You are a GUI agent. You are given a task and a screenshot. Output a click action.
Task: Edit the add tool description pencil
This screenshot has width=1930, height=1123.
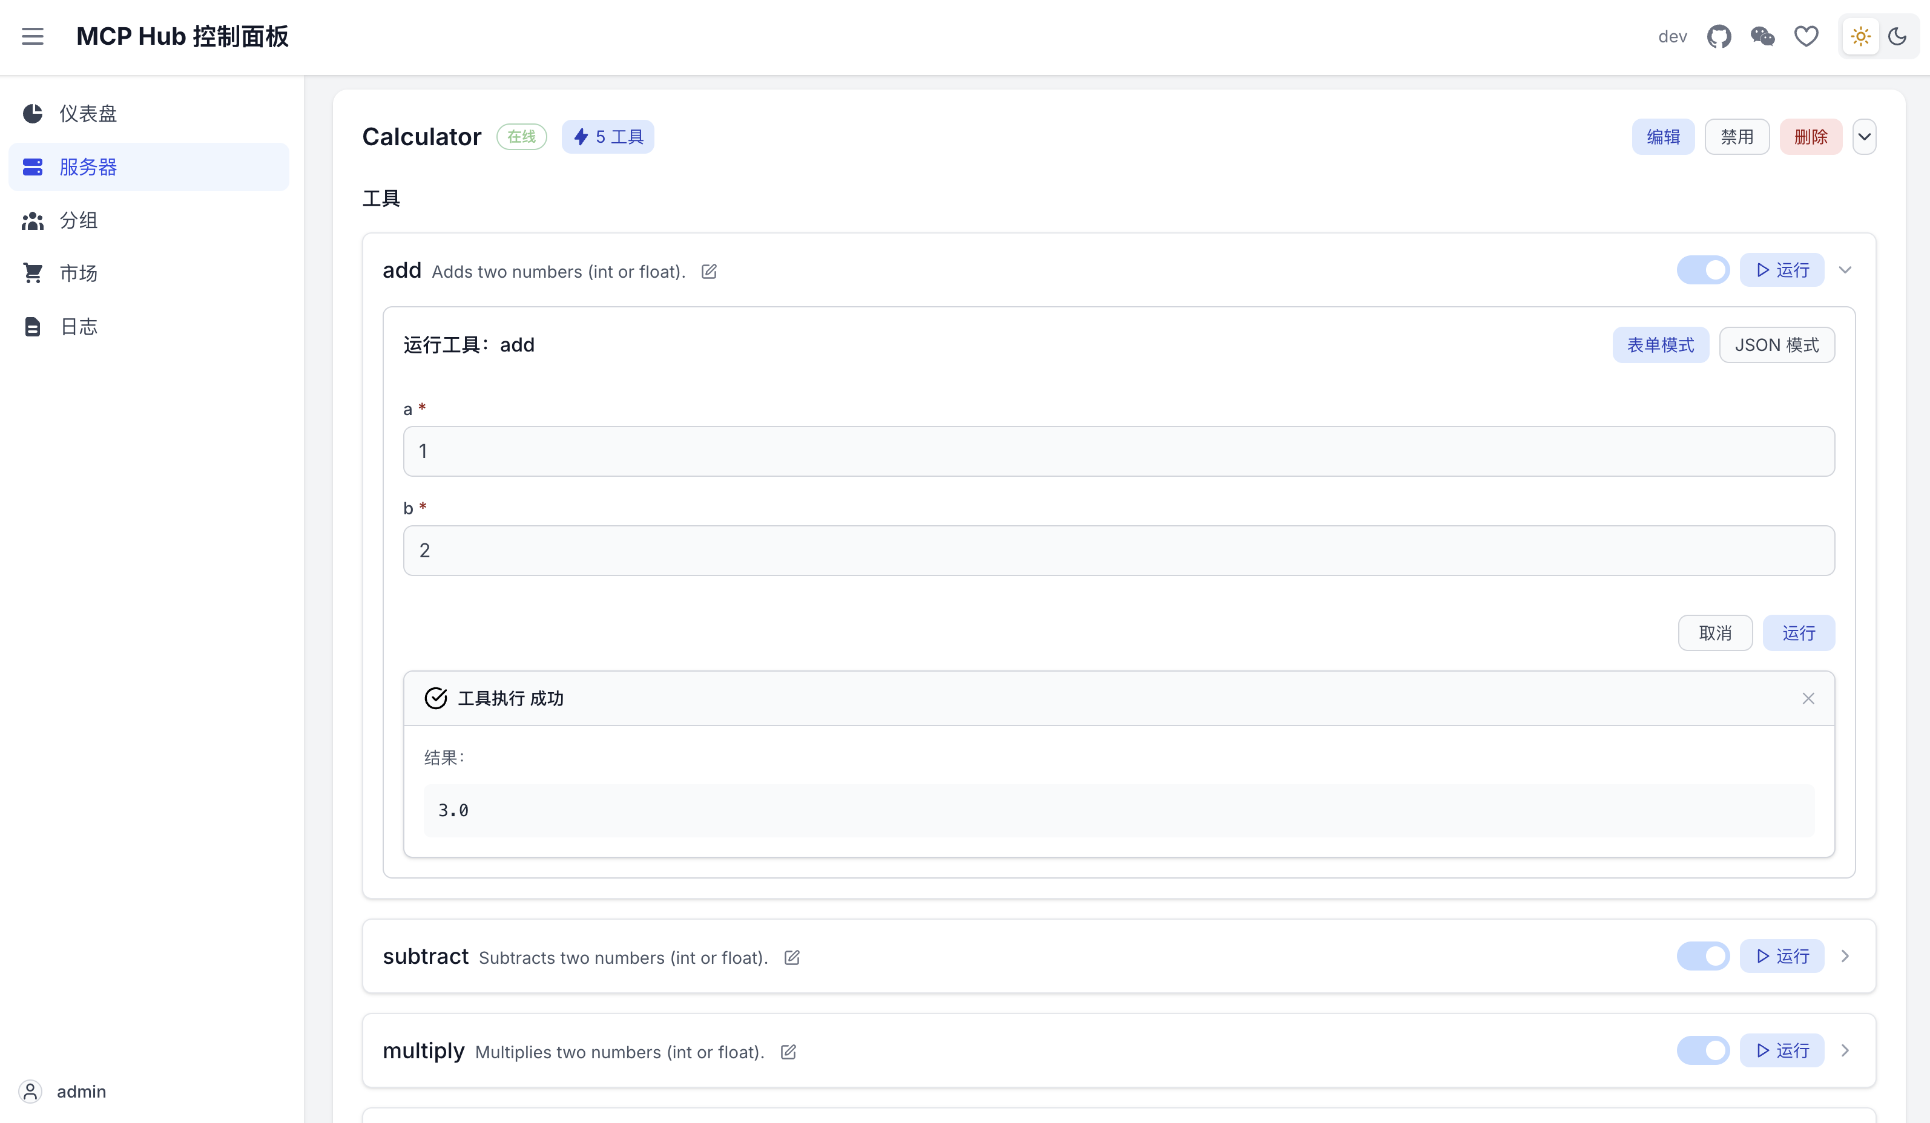[709, 272]
